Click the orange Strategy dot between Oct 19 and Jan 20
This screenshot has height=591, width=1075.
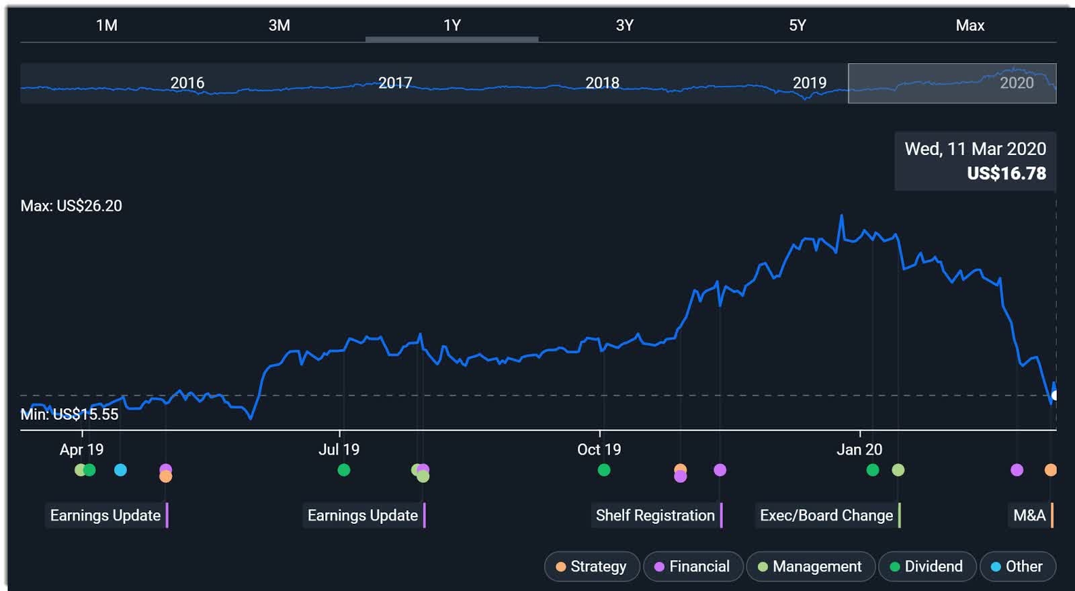[681, 468]
